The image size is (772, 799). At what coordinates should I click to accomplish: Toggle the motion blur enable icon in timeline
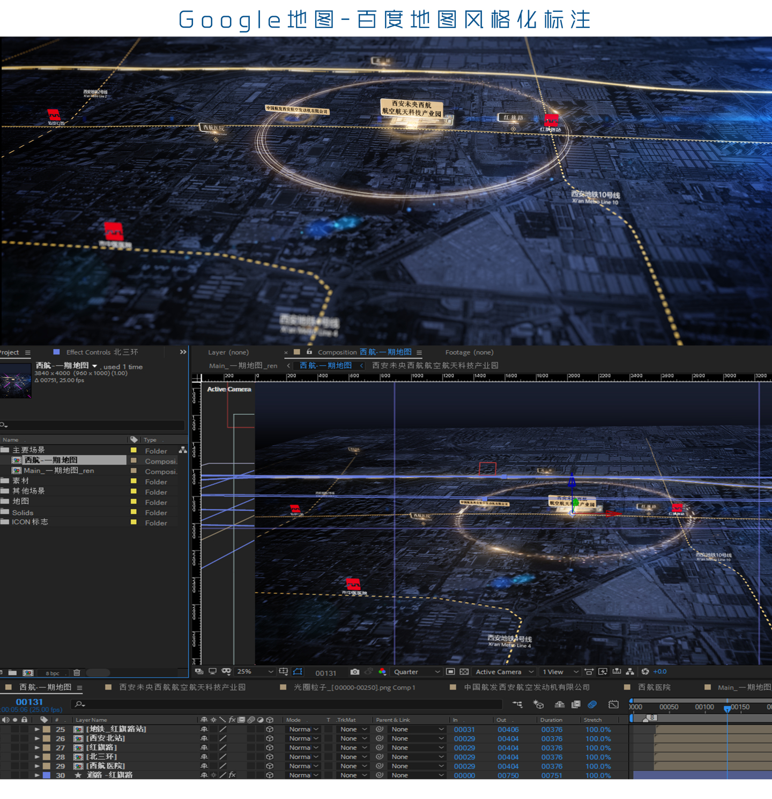coord(592,704)
